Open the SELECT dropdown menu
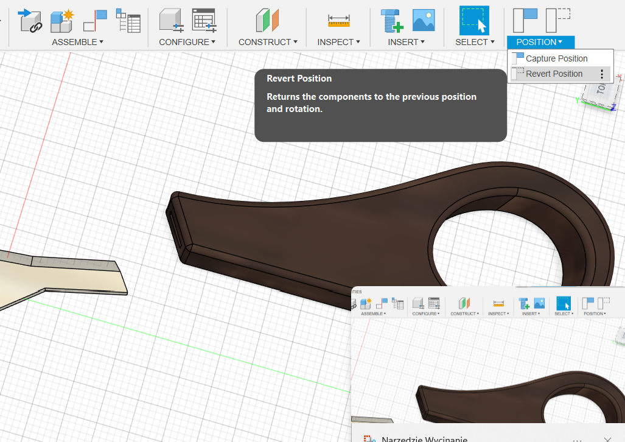 pyautogui.click(x=475, y=42)
